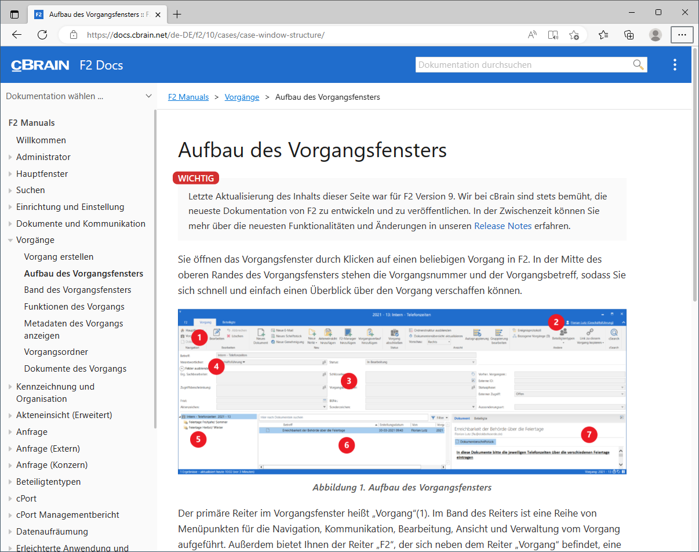Image resolution: width=699 pixels, height=552 pixels.
Task: Click the search magnifier icon
Action: 638,65
